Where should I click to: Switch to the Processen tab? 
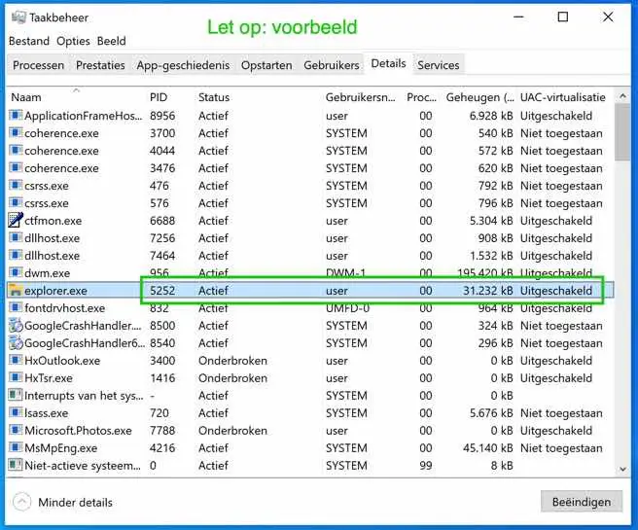[x=38, y=65]
